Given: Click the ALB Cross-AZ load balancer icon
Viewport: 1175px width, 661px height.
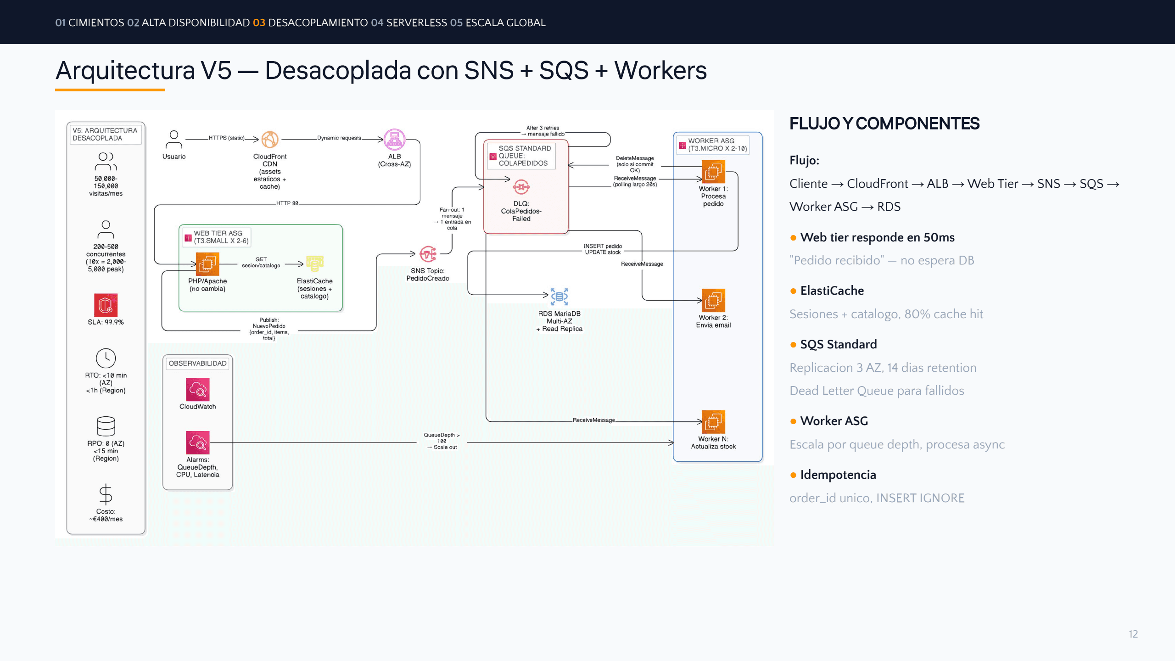Looking at the screenshot, I should tap(394, 140).
